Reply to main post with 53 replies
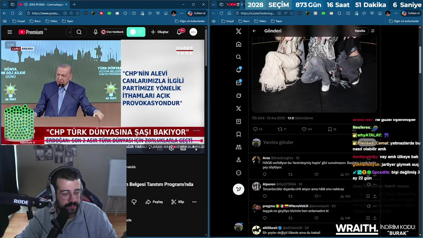The height and width of the screenshot is (238, 423). click(257, 129)
